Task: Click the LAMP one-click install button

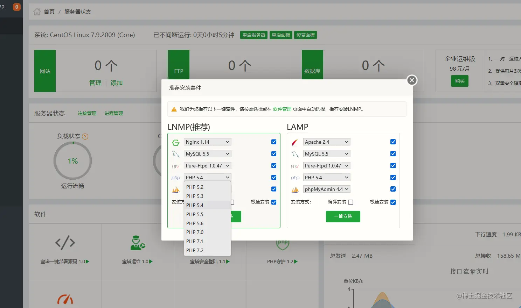Action: click(x=343, y=216)
